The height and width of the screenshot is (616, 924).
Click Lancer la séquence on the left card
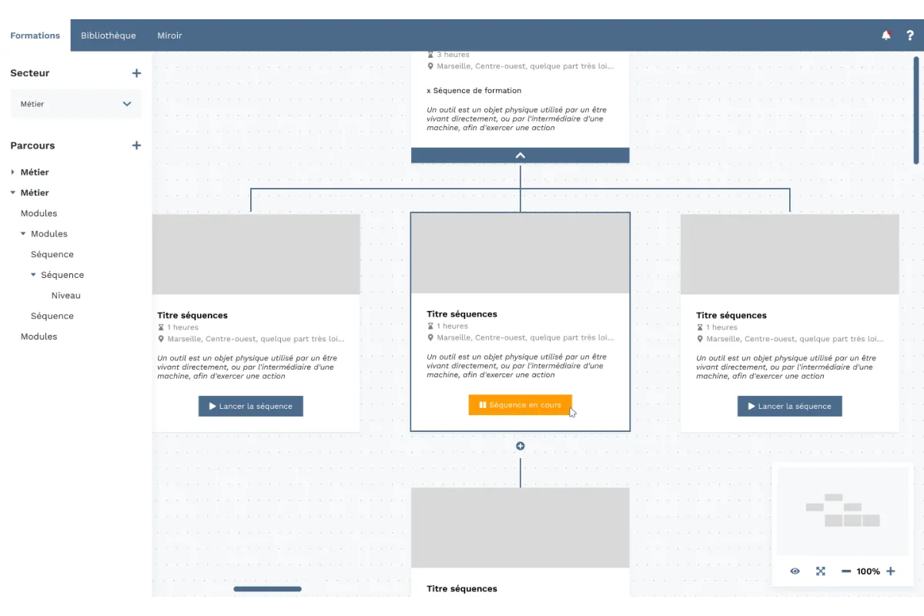click(250, 406)
